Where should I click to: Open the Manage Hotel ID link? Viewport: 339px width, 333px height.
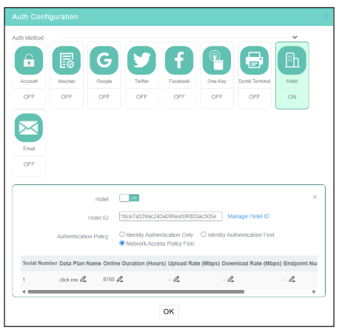249,216
